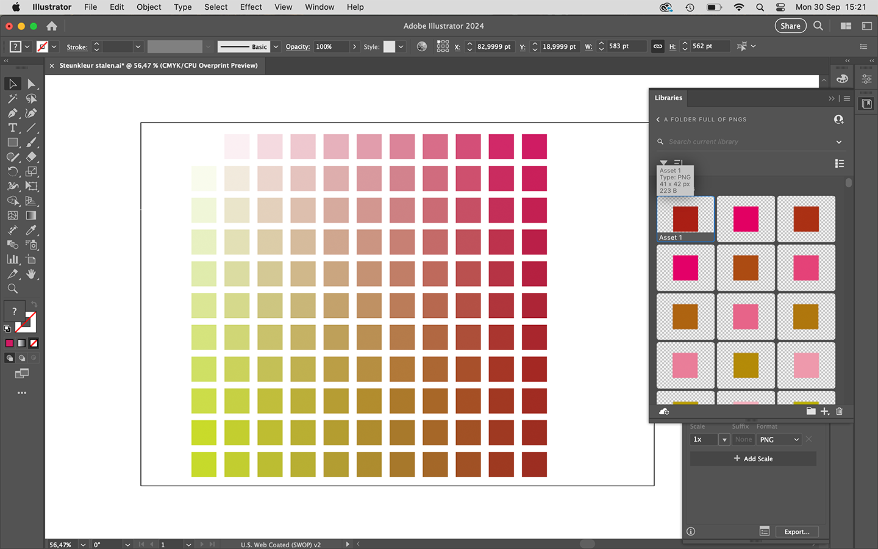The image size is (878, 549).
Task: Click the Export button
Action: [x=797, y=531]
